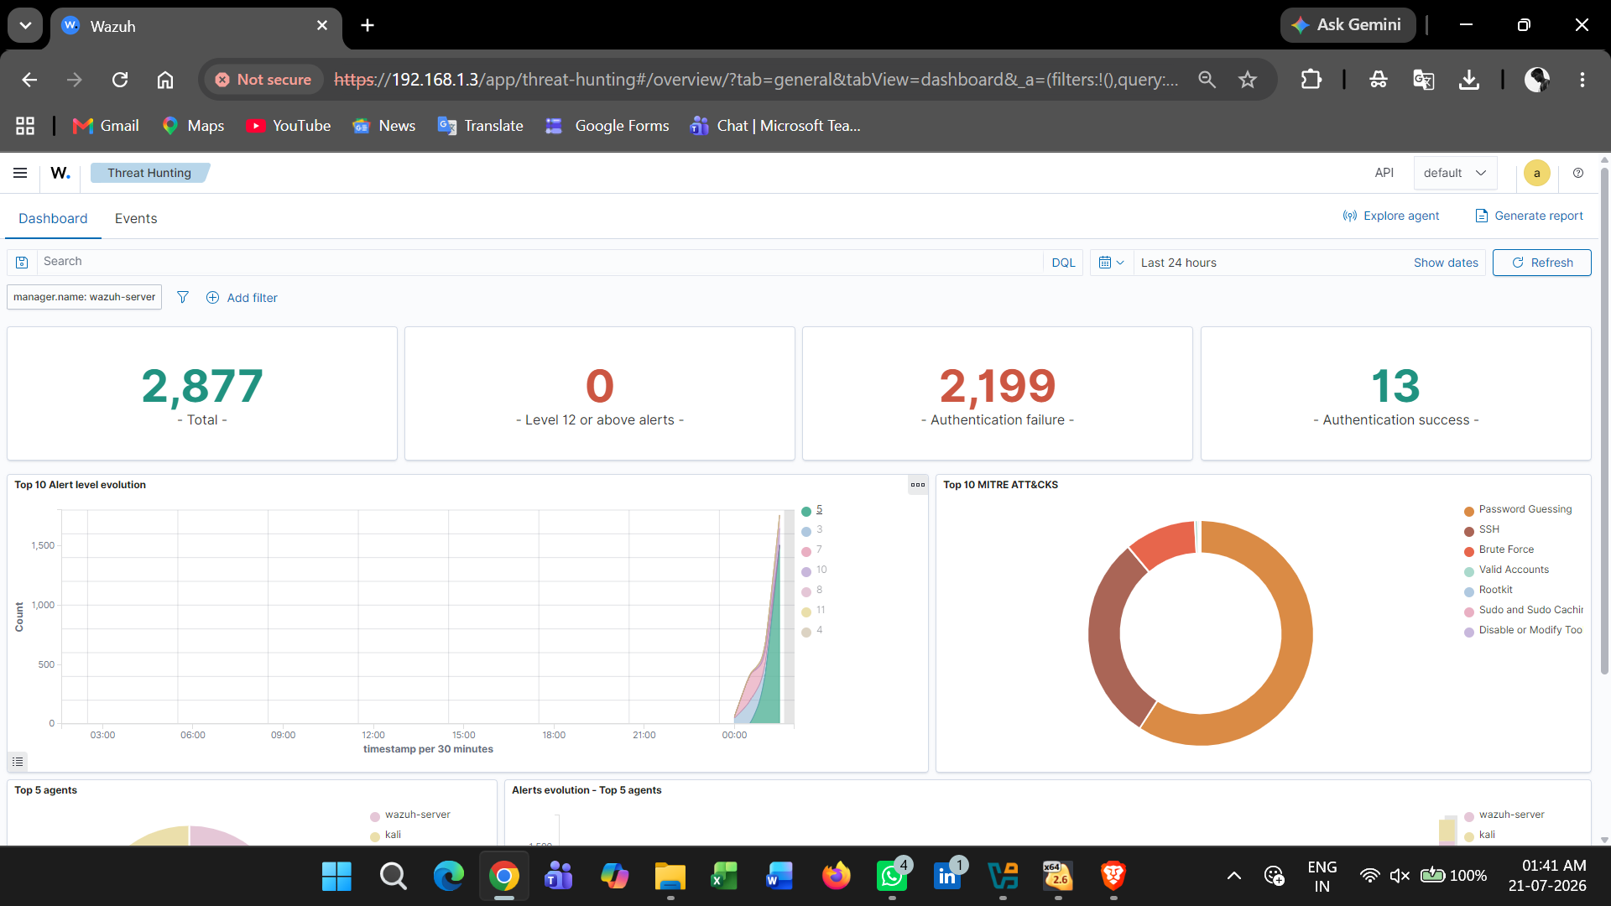Open LinkedIn from the taskbar

coord(947,877)
